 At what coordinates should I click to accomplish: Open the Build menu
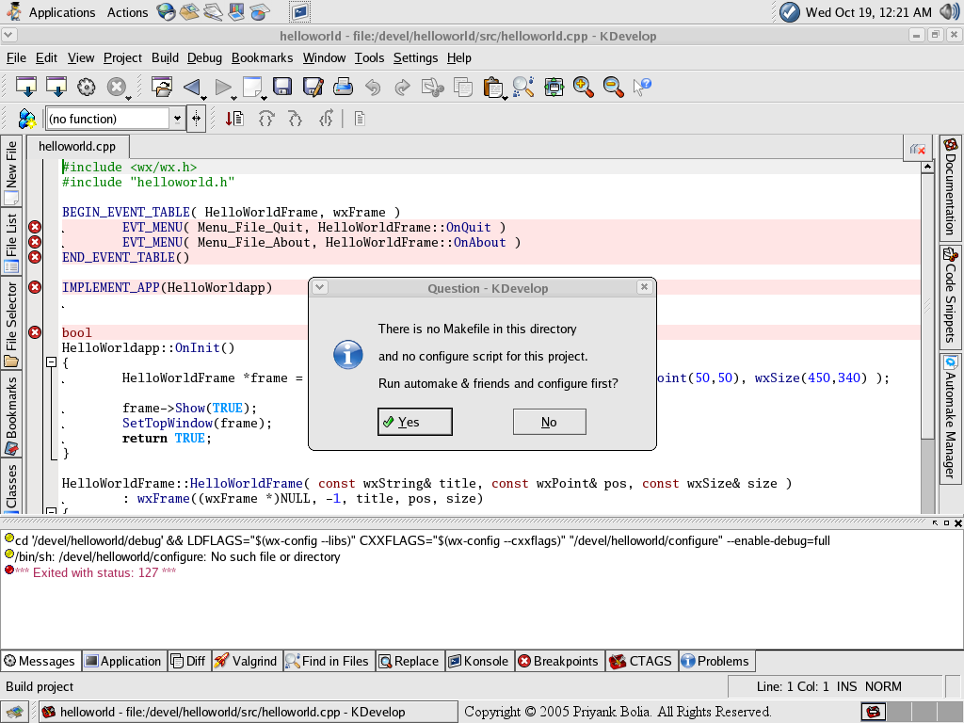[165, 57]
